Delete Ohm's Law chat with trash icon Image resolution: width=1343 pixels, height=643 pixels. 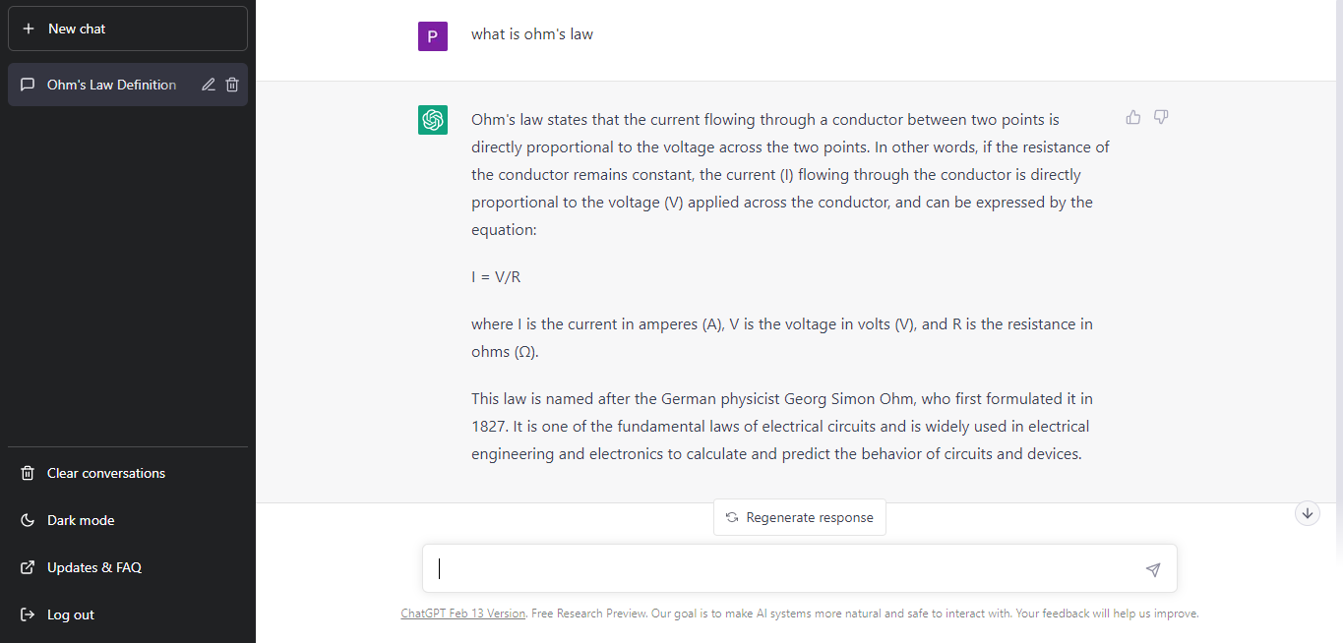(x=232, y=85)
